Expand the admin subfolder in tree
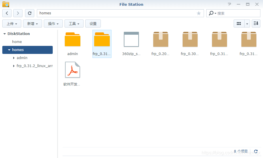263x158 pixels. (14, 58)
